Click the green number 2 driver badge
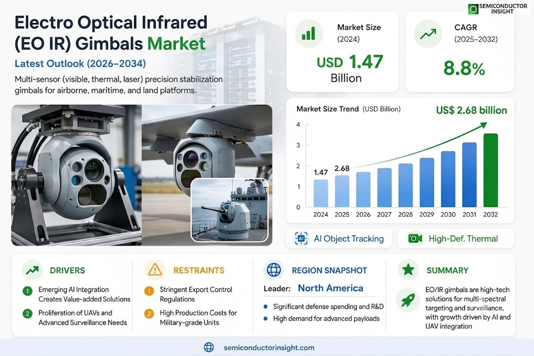 pos(27,314)
